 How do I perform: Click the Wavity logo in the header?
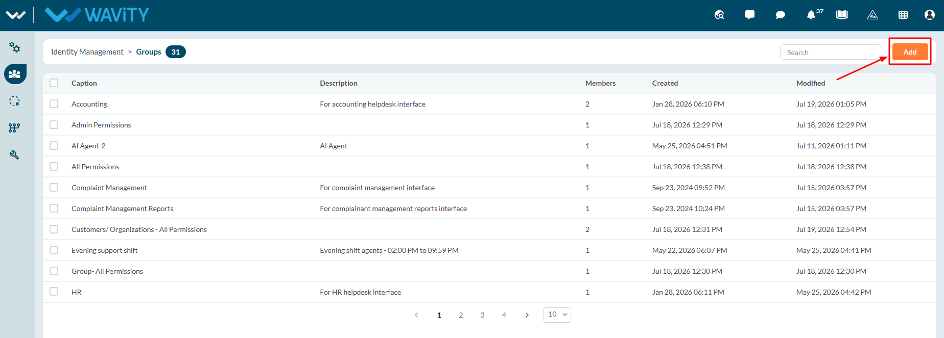(x=97, y=15)
